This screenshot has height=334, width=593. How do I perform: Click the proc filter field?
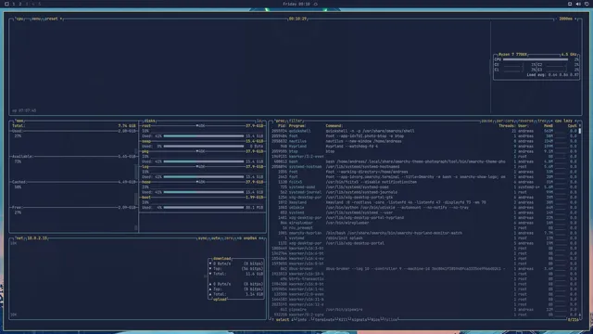pos(296,121)
